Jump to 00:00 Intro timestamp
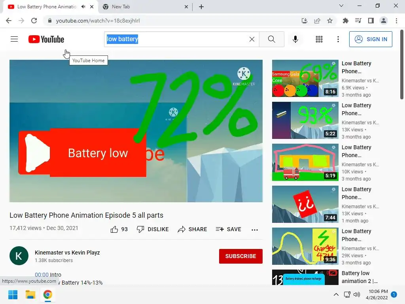405x304 pixels. click(42, 275)
